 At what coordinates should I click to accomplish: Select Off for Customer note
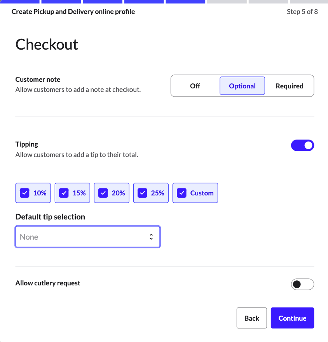[x=195, y=86]
